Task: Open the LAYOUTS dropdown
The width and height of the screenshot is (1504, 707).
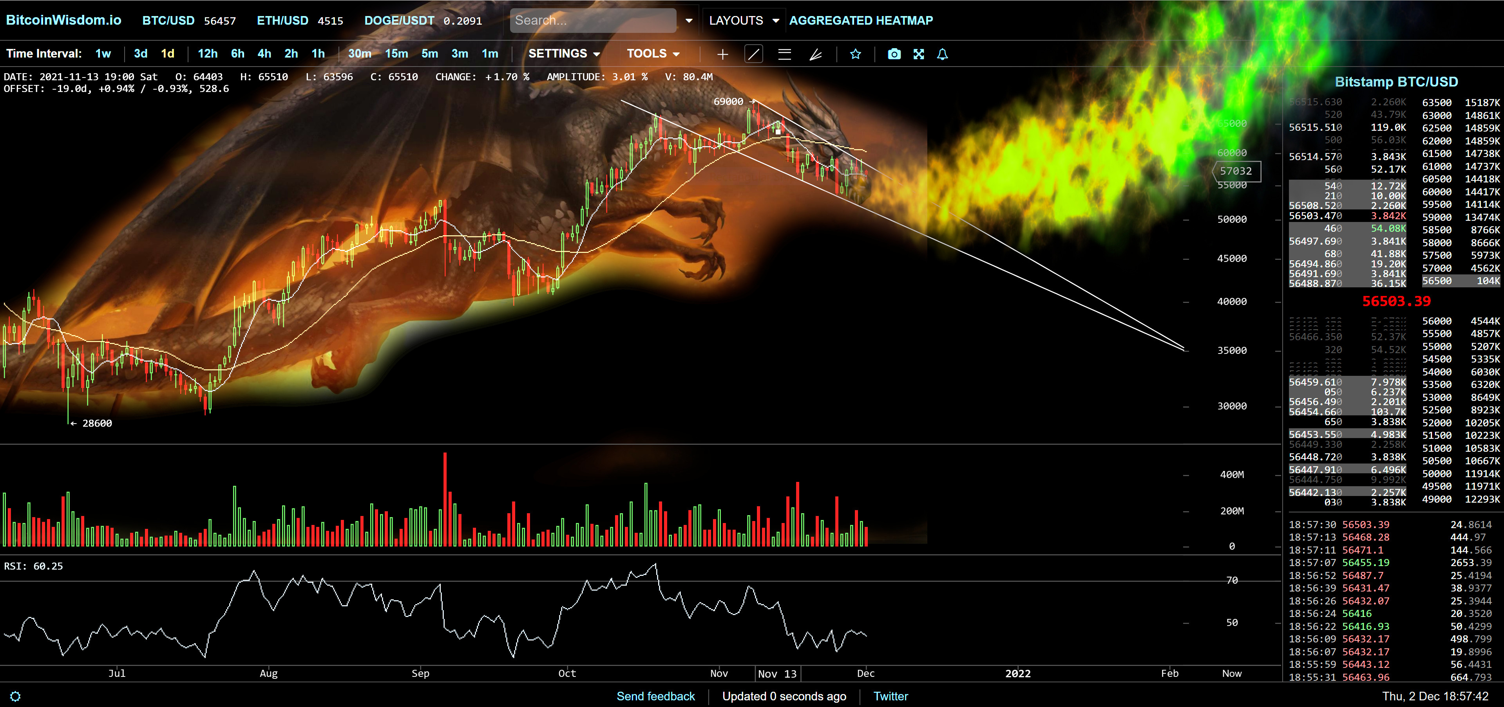Action: pyautogui.click(x=744, y=20)
